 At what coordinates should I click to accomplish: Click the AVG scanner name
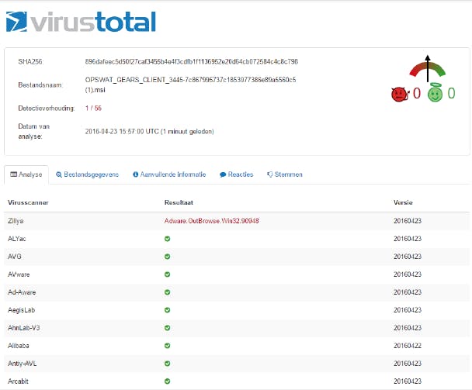click(15, 257)
